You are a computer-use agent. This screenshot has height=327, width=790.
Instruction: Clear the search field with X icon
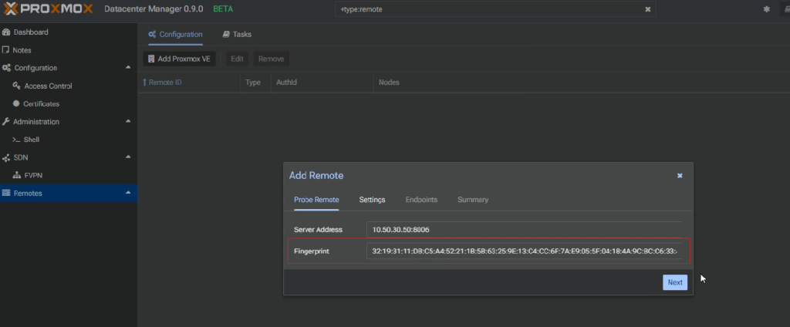[x=648, y=9]
